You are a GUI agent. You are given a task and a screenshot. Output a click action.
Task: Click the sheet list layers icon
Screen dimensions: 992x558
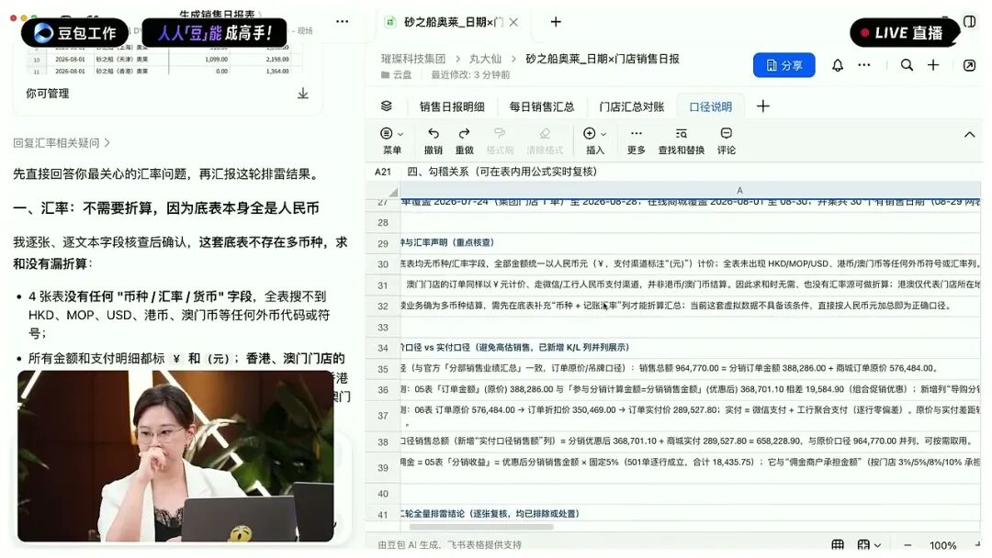pyautogui.click(x=386, y=106)
